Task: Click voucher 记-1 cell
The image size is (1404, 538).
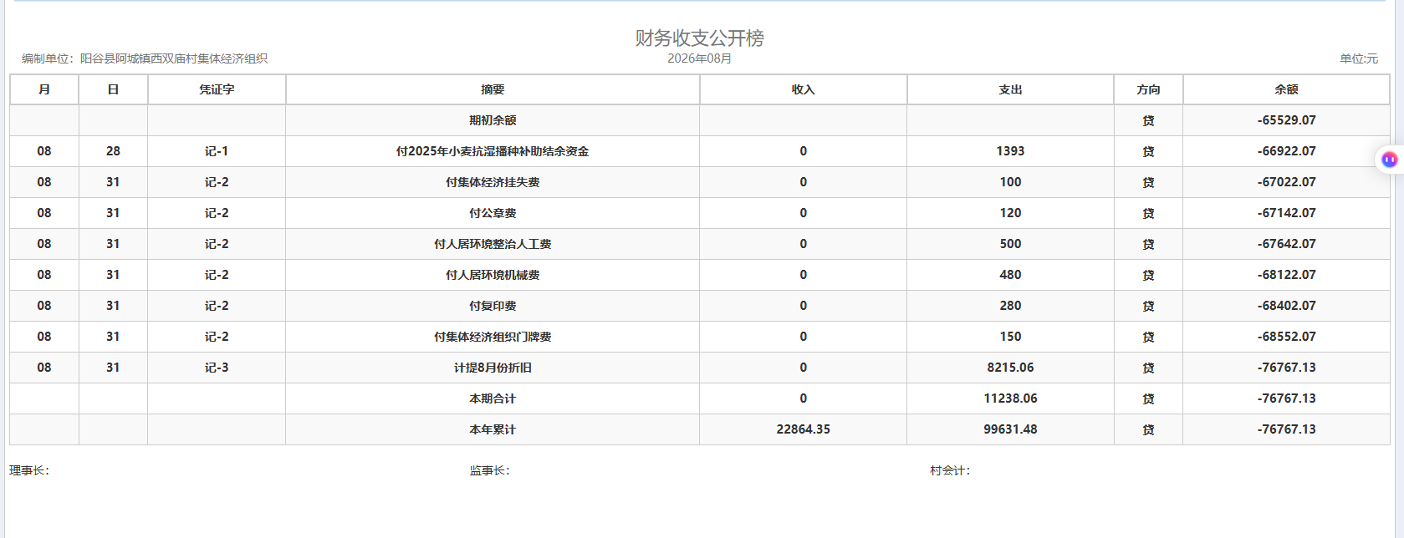Action: 217,151
